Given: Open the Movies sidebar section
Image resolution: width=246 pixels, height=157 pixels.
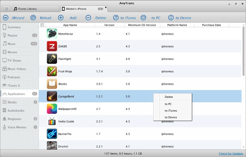Looking at the screenshot, I should point(19,52).
